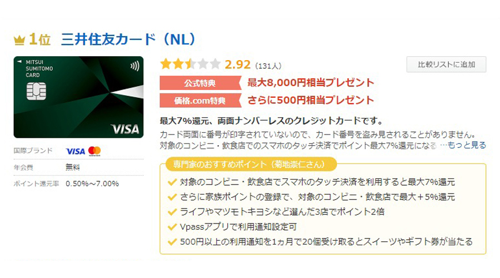
Task: Add card via 比較リストに追加 button
Action: (x=446, y=64)
